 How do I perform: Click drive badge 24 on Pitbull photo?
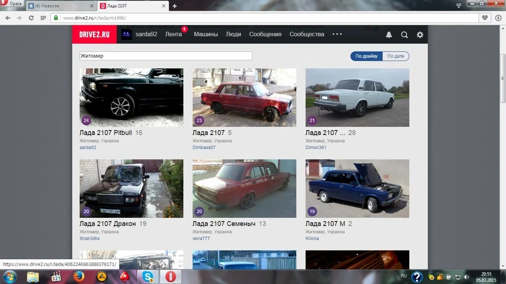86,120
